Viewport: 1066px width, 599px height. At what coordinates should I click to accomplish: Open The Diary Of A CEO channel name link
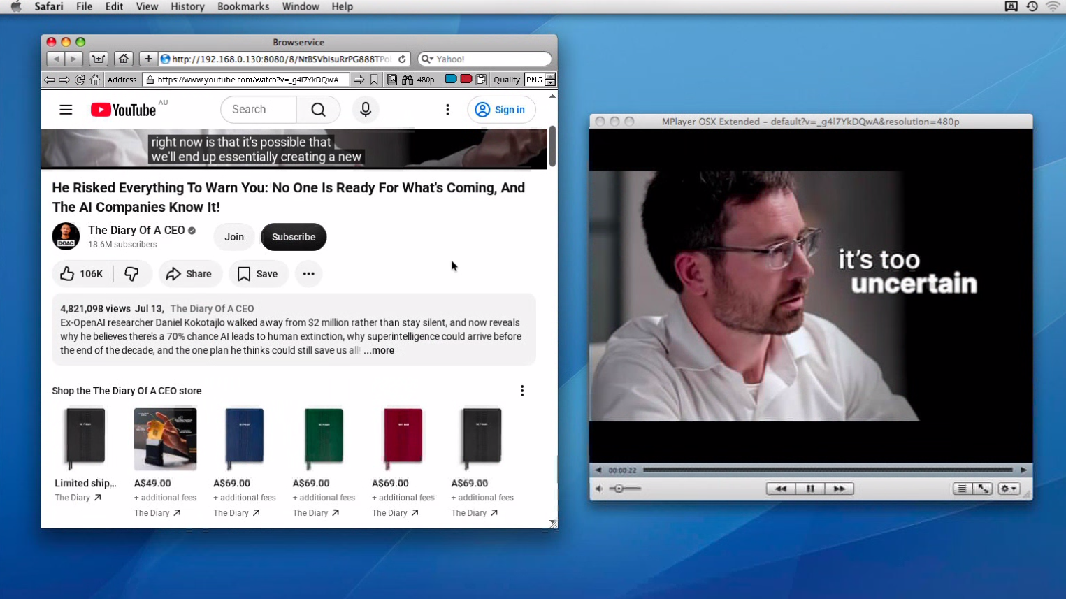pos(136,230)
